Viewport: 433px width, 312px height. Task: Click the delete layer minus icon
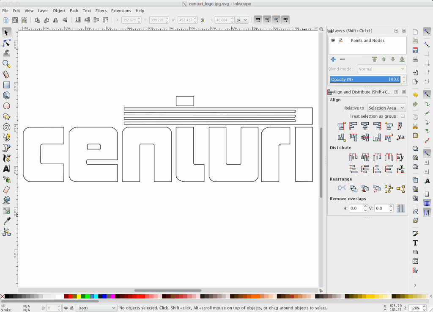point(342,59)
